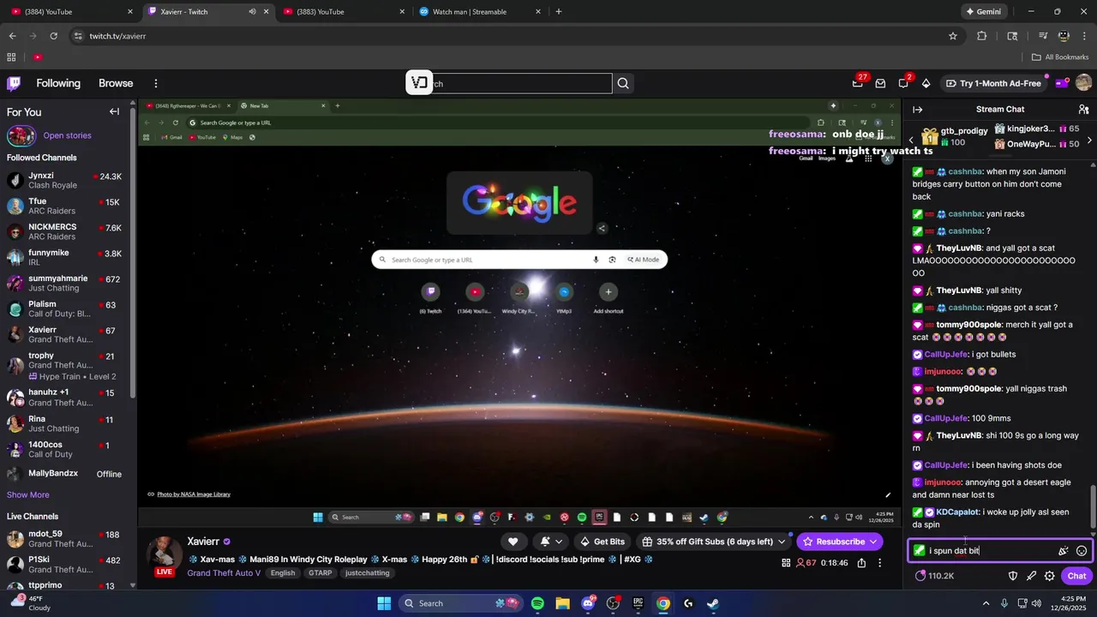Show previous gift leaderboard entries
Viewport: 1097px width, 617px height.
click(911, 140)
